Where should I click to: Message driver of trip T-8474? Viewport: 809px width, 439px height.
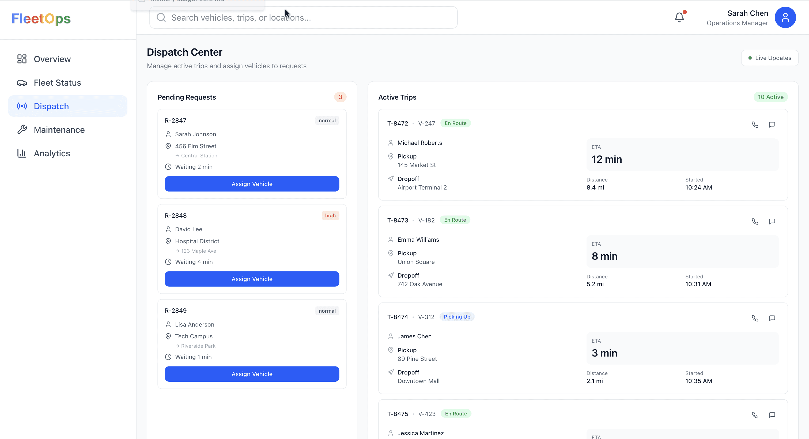coord(772,318)
